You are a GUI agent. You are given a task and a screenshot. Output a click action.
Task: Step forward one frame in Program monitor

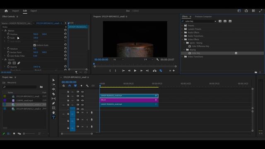click(141, 71)
